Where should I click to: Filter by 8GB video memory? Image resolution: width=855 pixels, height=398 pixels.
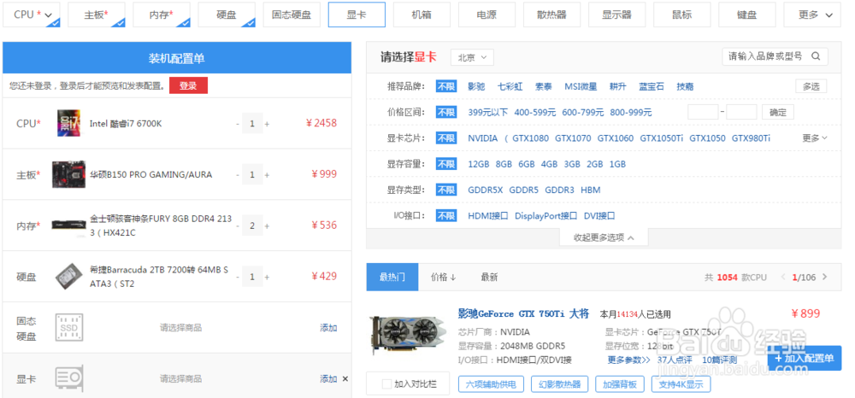pos(504,164)
